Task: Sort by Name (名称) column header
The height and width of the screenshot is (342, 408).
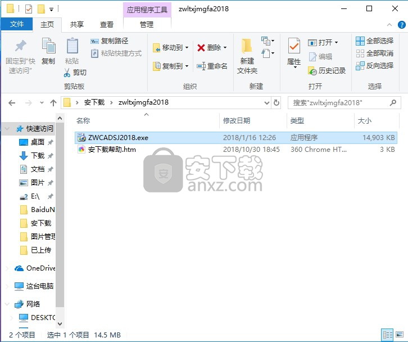Action: coord(83,120)
